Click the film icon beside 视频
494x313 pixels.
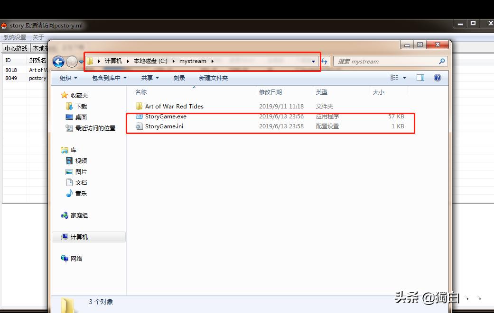pyautogui.click(x=69, y=161)
